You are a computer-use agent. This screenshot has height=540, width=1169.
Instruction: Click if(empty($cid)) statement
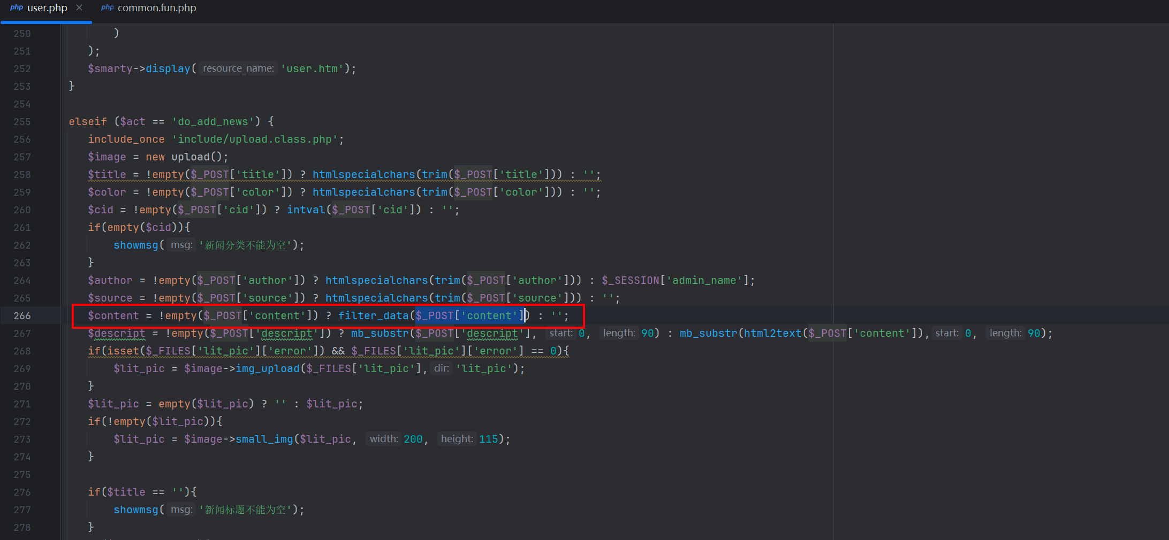click(x=139, y=228)
